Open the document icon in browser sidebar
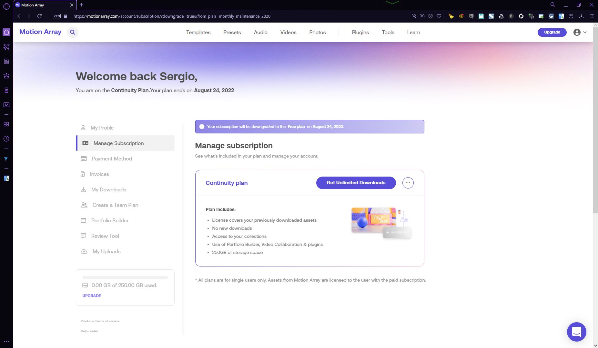This screenshot has width=598, height=348. [6, 62]
